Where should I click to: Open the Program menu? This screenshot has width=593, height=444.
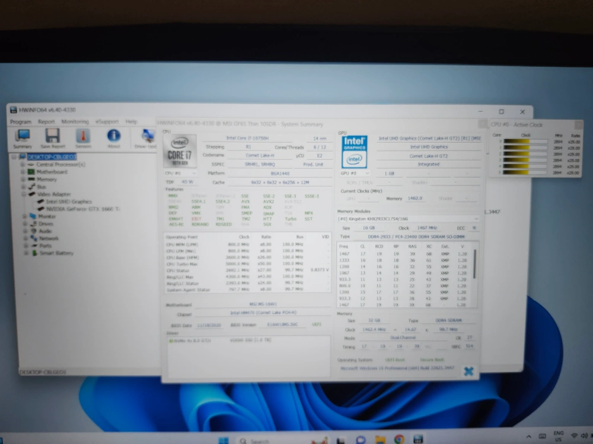pyautogui.click(x=21, y=122)
